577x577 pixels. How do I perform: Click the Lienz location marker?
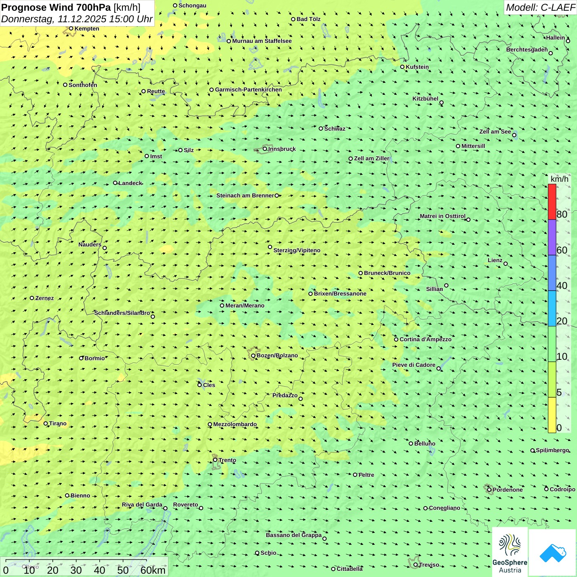506,264
